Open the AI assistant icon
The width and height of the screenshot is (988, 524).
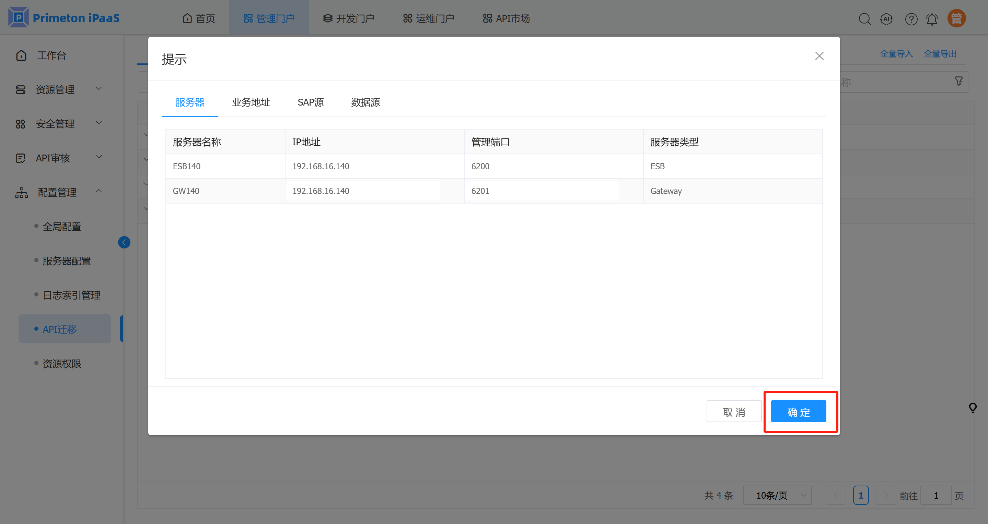click(x=886, y=19)
